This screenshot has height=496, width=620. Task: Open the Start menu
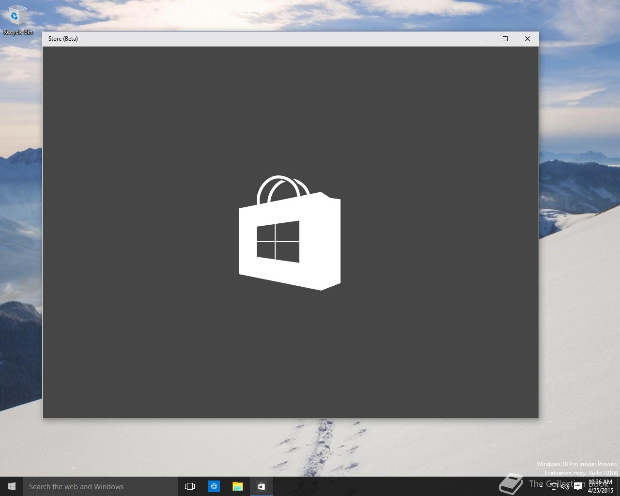[x=12, y=486]
